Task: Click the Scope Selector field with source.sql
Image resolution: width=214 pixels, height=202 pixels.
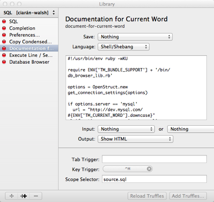Action: (x=154, y=179)
